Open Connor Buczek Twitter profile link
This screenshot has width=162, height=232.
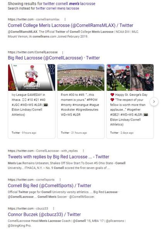coord(44,214)
